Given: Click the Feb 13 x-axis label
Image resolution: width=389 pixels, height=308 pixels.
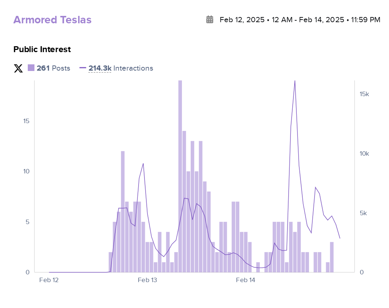Looking at the screenshot, I should tap(147, 280).
